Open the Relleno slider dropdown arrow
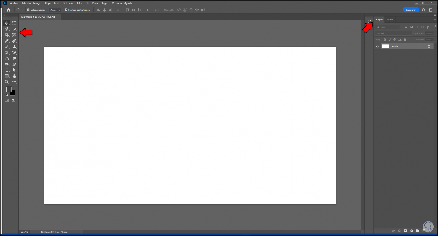Viewport: 438px width, 236px height. (435, 40)
